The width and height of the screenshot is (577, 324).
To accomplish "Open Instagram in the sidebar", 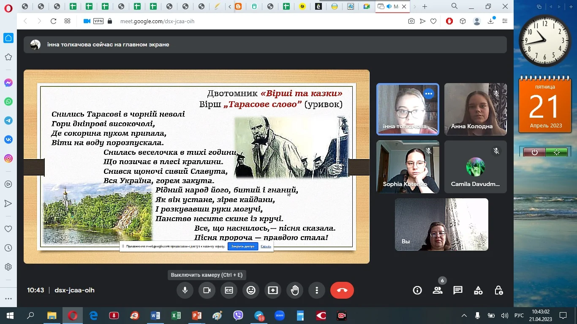I will (x=8, y=159).
